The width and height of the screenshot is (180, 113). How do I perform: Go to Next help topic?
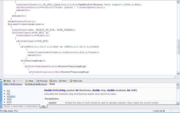point(63,81)
